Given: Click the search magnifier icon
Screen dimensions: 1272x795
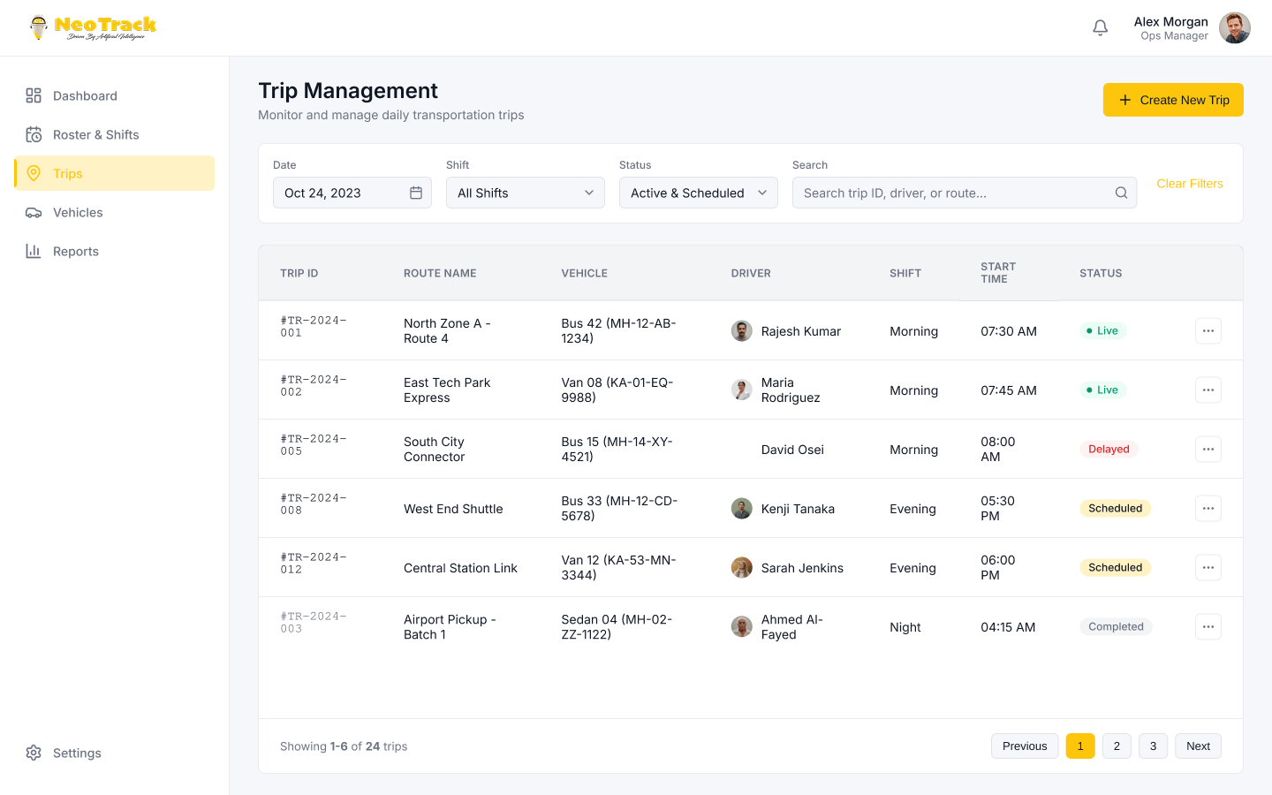Looking at the screenshot, I should (1121, 193).
